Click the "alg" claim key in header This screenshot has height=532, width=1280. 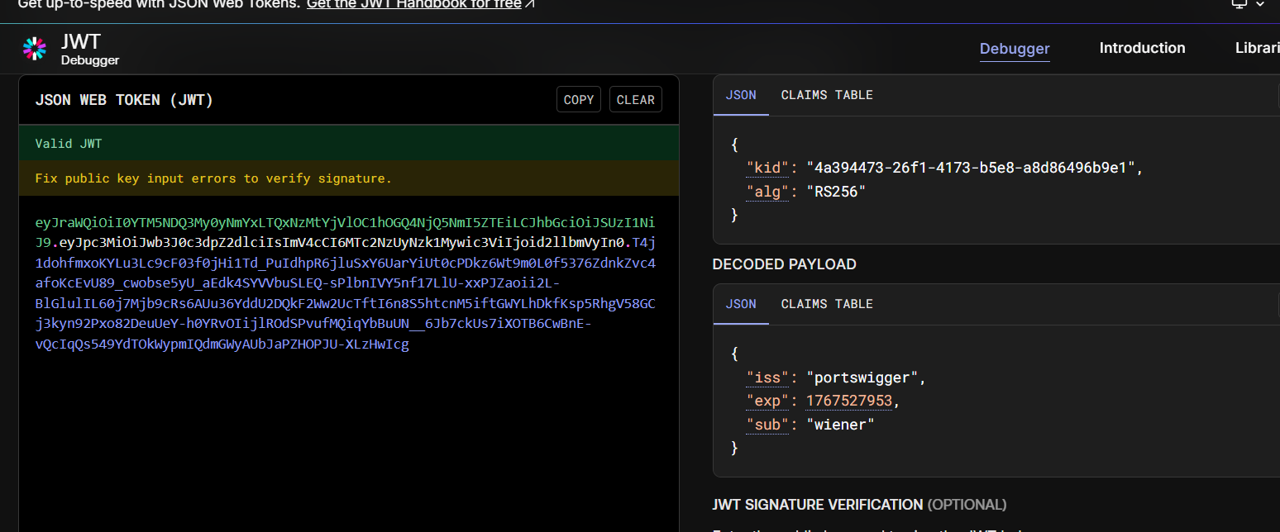point(767,191)
